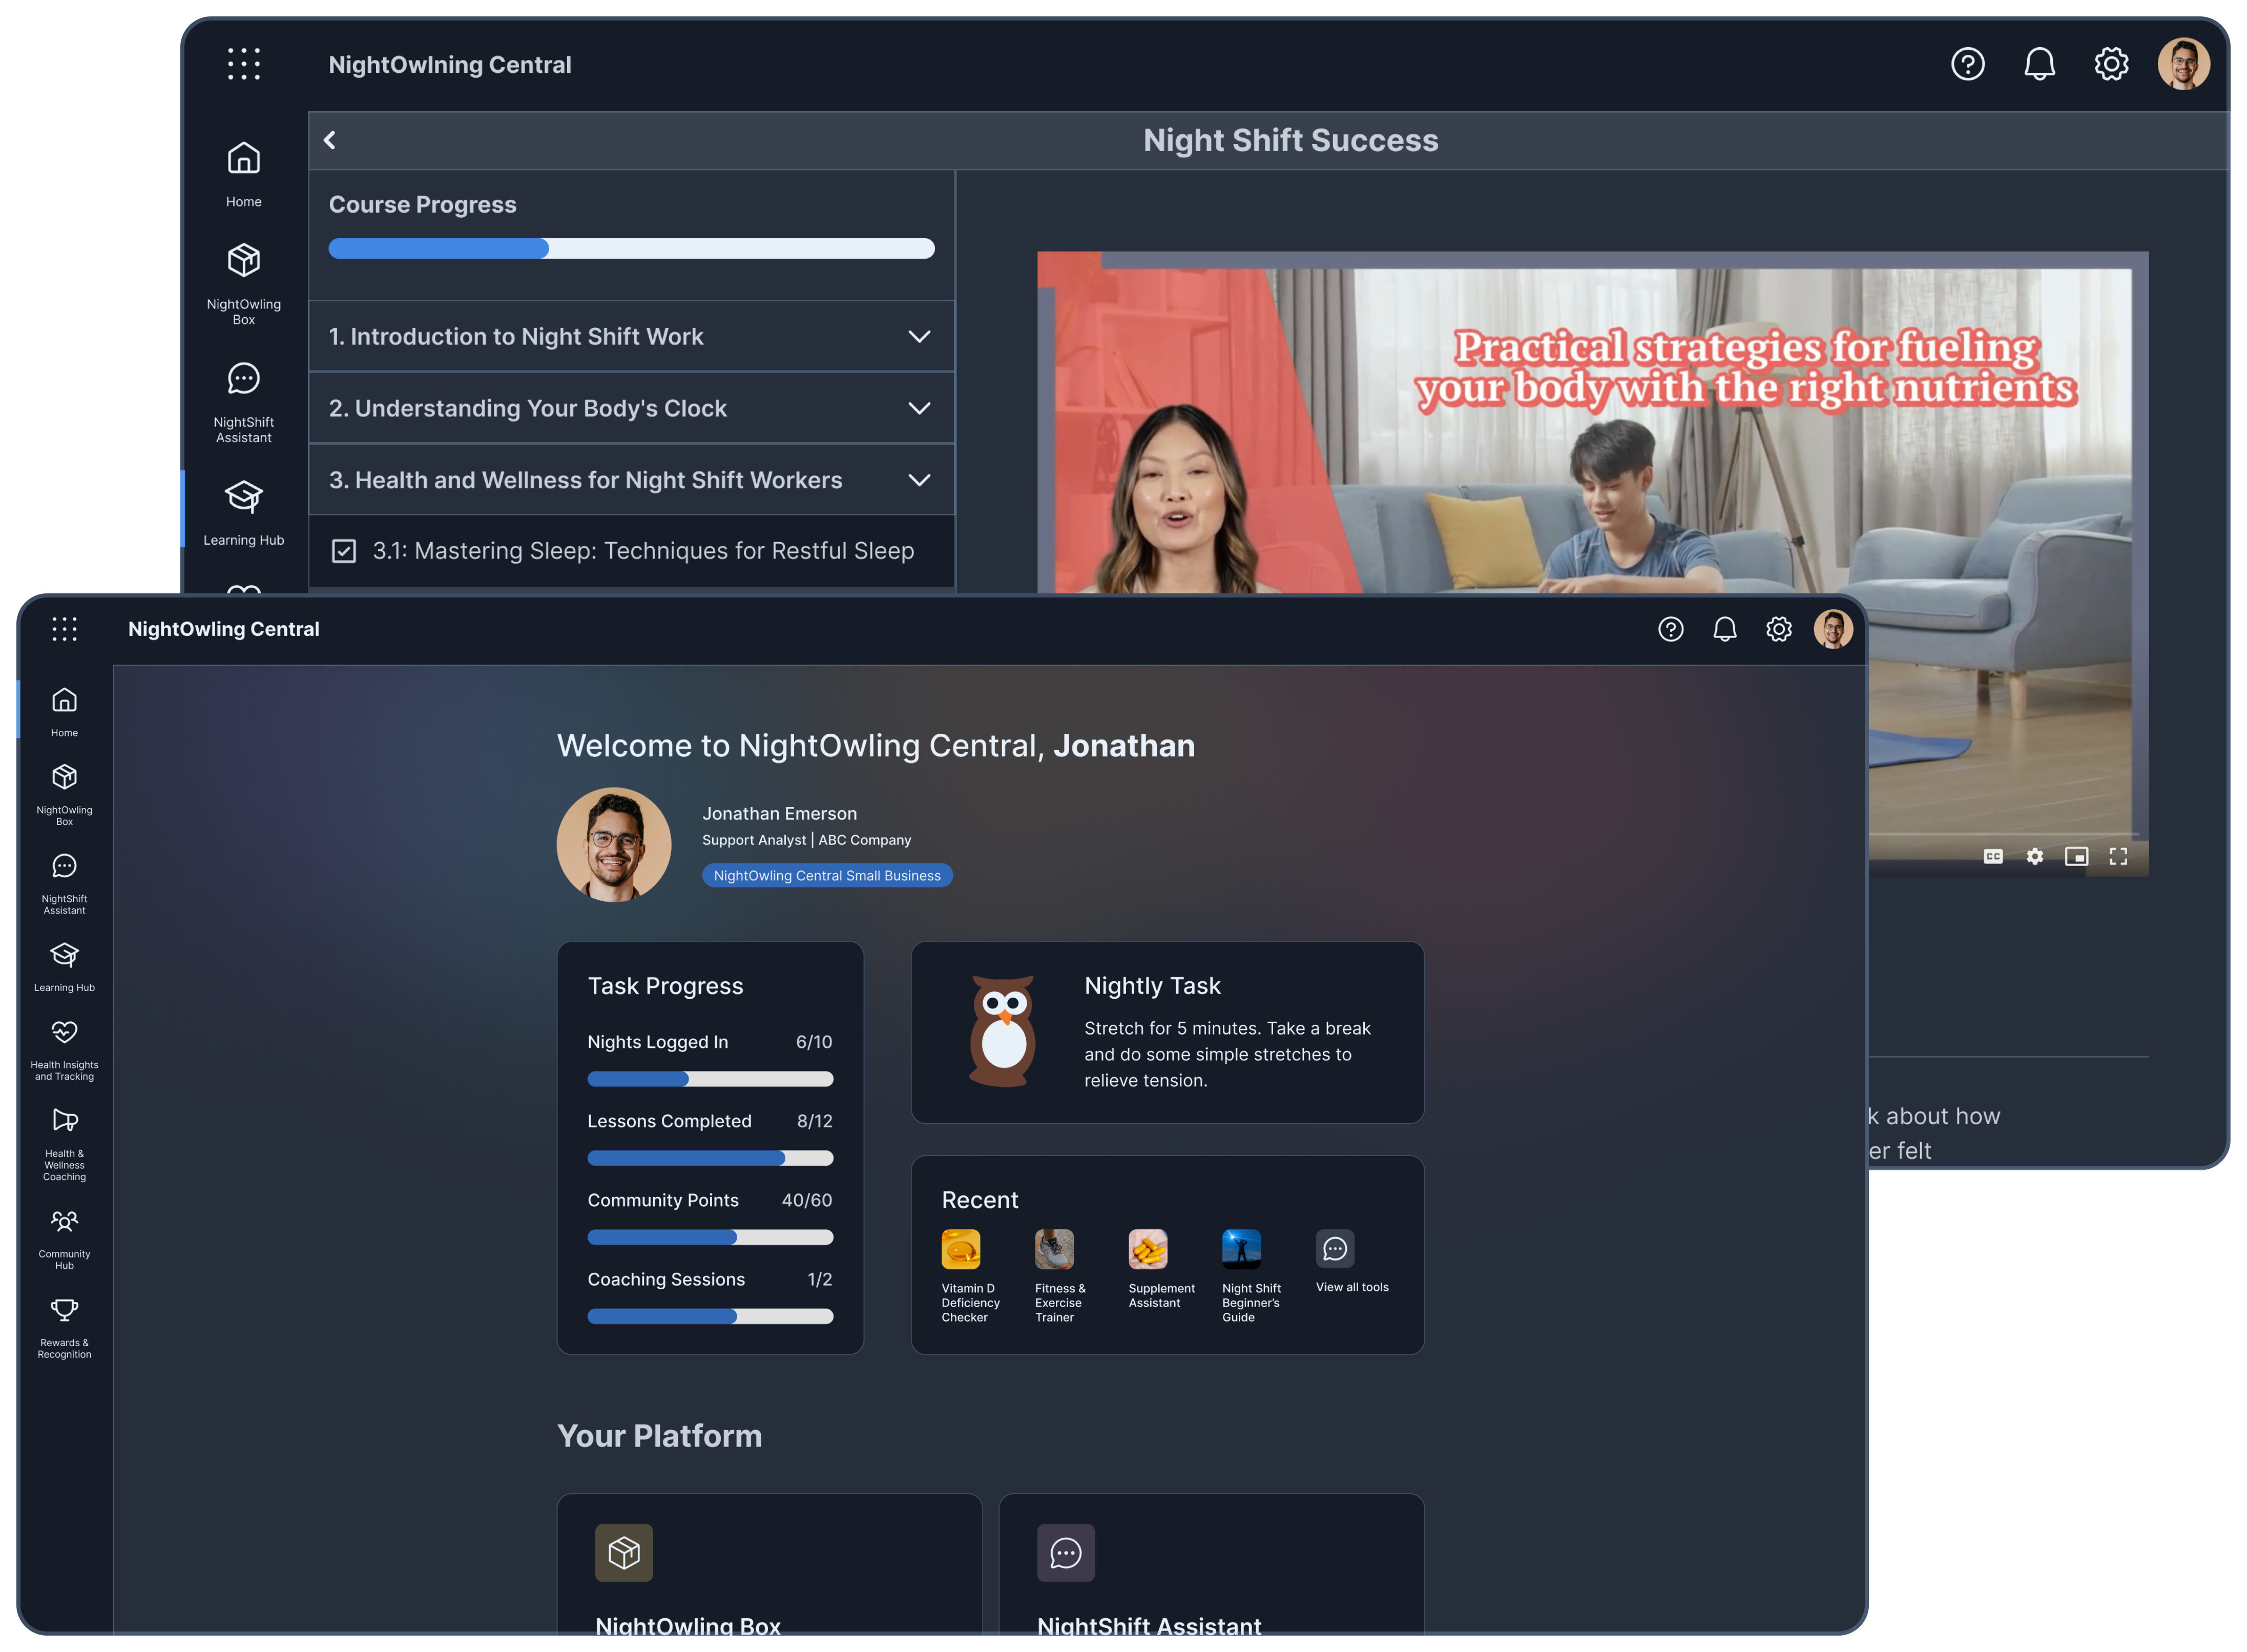
Task: Click the Task Progress heading
Action: pyautogui.click(x=665, y=986)
